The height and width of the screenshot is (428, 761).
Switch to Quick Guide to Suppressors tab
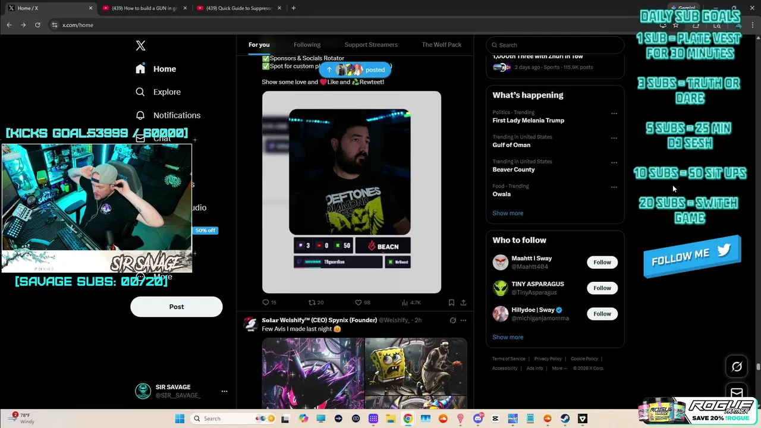238,8
